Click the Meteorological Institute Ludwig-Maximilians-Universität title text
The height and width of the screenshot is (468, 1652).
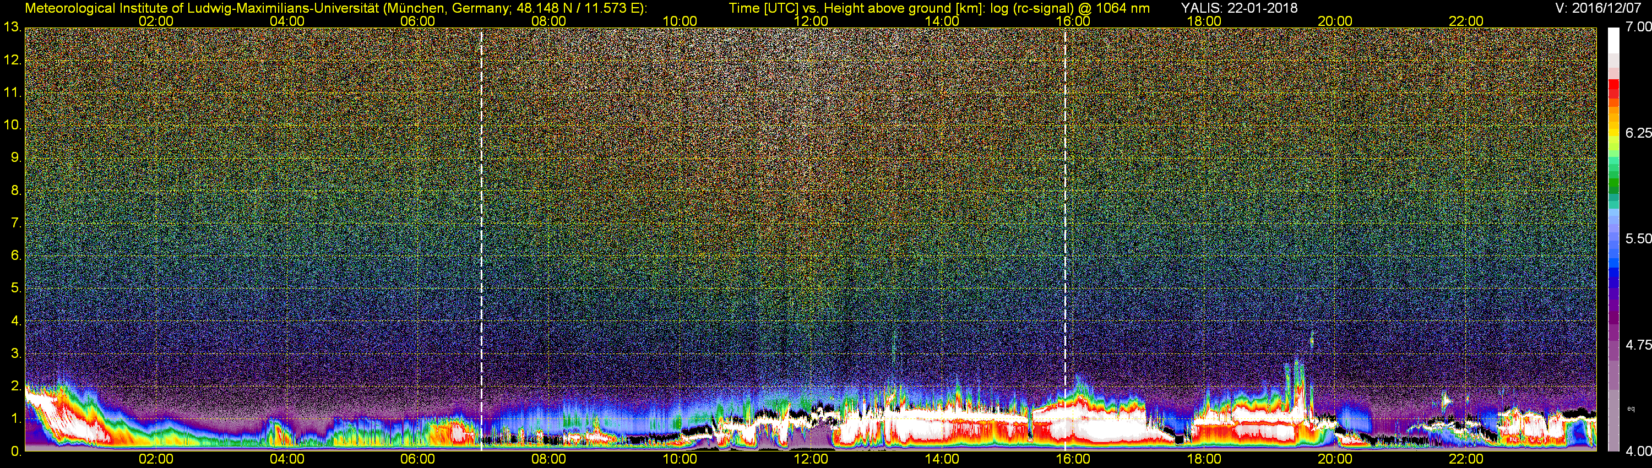pos(336,8)
